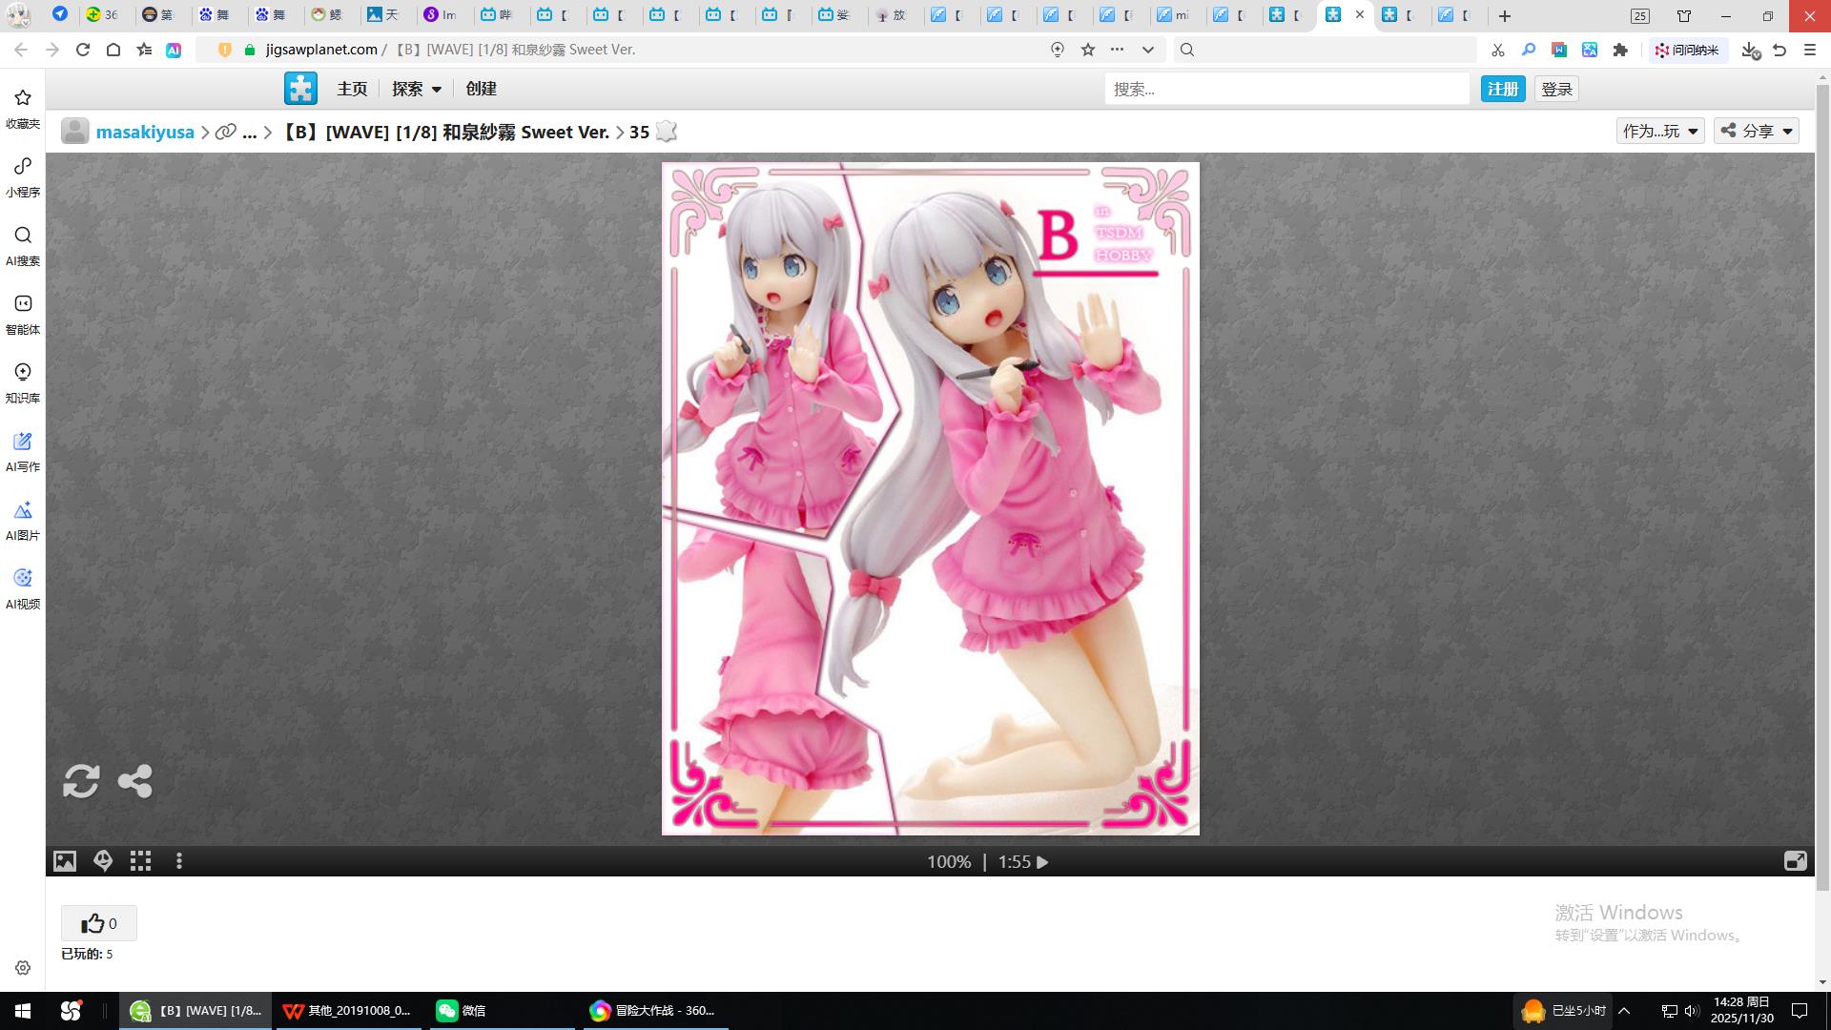
Task: Open the masakiyusa user link
Action: [145, 133]
